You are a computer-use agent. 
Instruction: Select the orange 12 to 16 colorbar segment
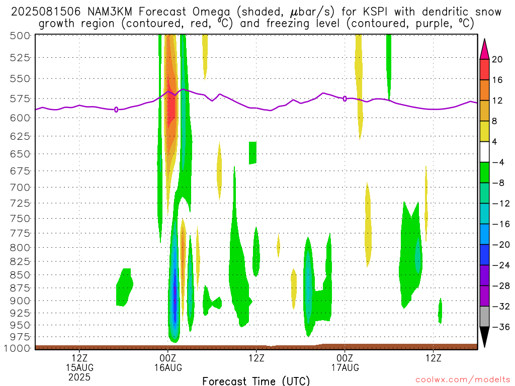coord(484,90)
